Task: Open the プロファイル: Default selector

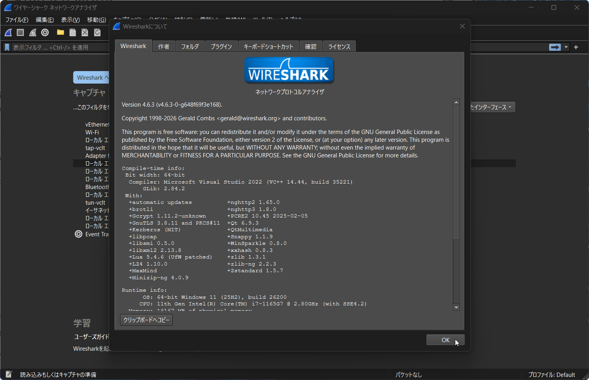Action: pyautogui.click(x=552, y=374)
